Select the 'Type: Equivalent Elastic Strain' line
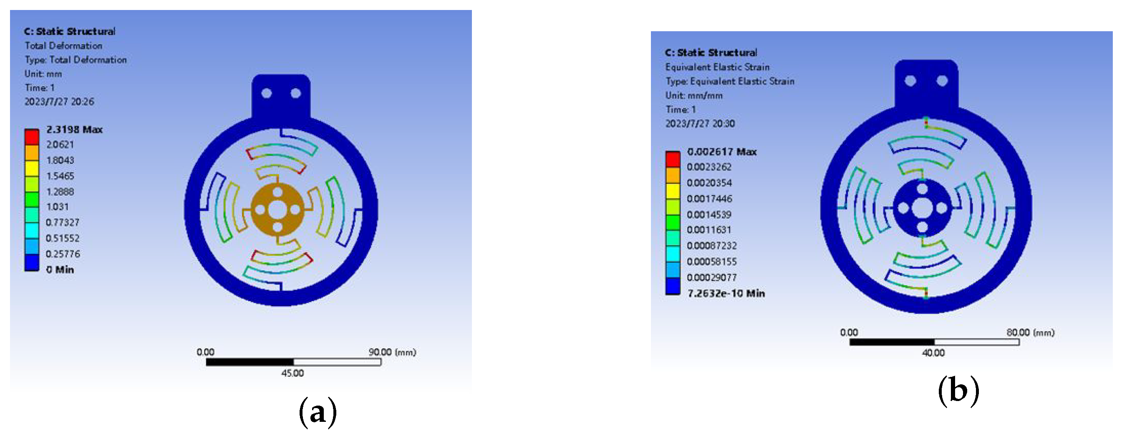1127x436 pixels. tap(730, 81)
